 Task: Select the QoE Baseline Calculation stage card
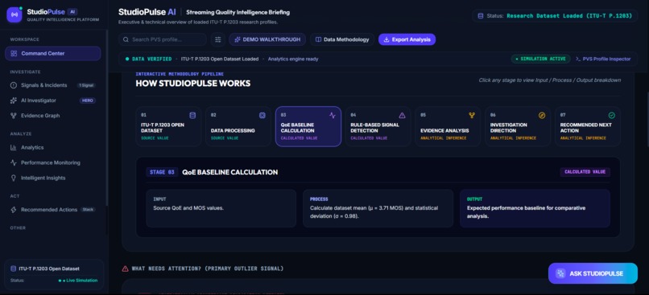pyautogui.click(x=308, y=126)
